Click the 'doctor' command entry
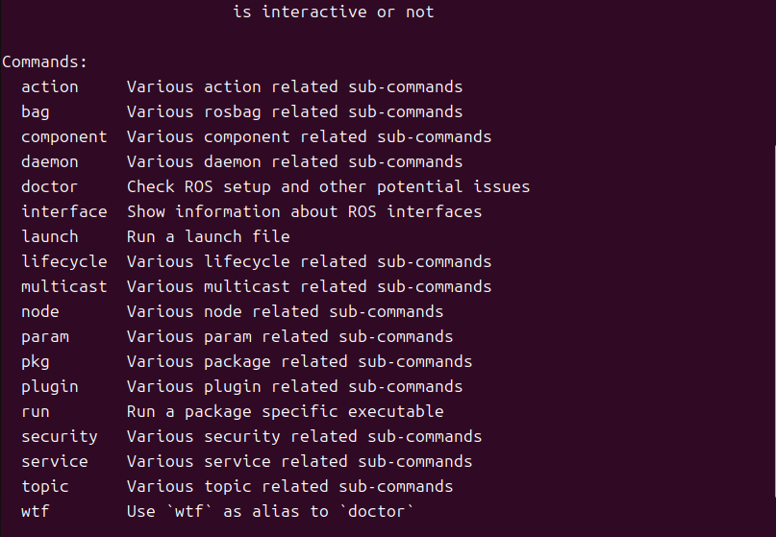The width and height of the screenshot is (776, 537). point(49,187)
